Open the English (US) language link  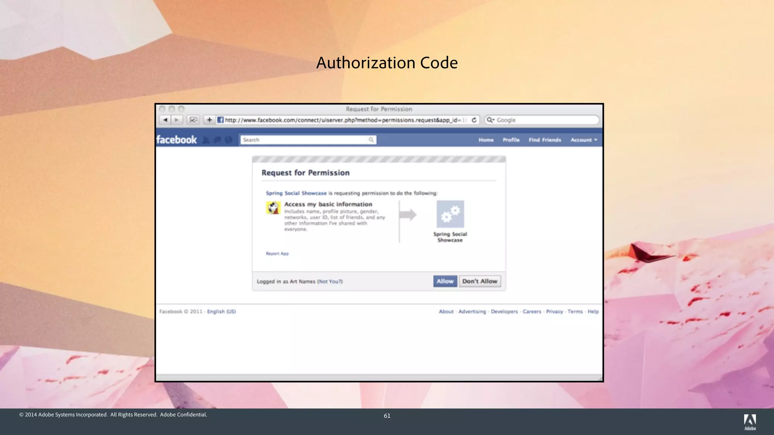[221, 312]
